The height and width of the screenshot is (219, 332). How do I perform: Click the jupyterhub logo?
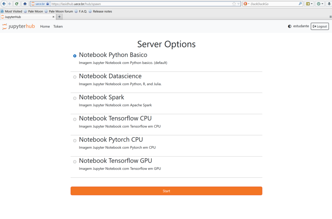tap(18, 26)
